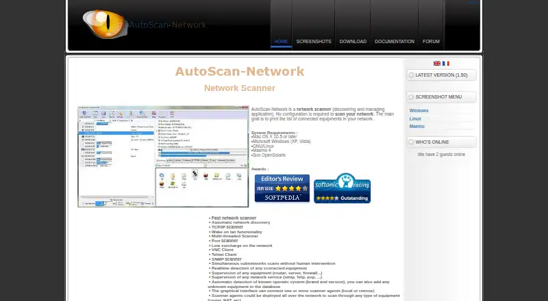Select the 'We have 2 guests online' text
Image resolution: width=548 pixels, height=301 pixels.
tap(441, 155)
